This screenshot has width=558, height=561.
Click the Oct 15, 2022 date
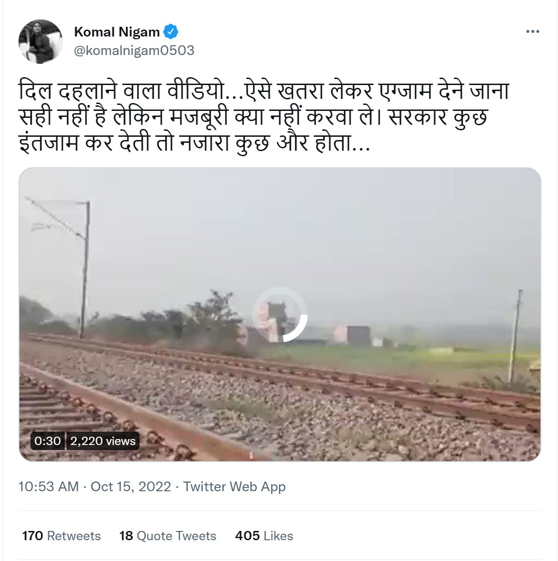131,487
